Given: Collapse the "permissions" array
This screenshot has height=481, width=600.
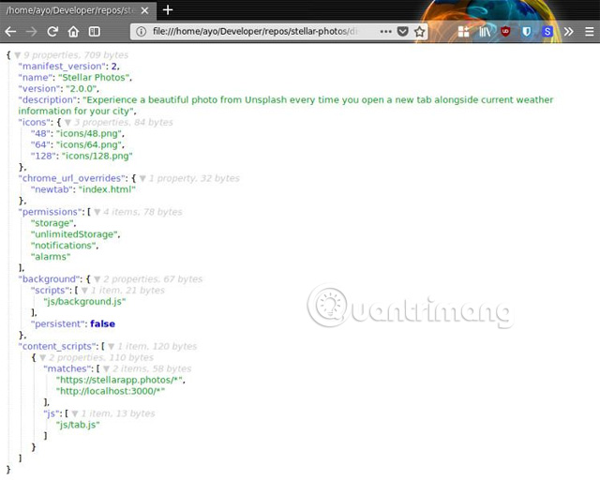Looking at the screenshot, I should pos(97,213).
